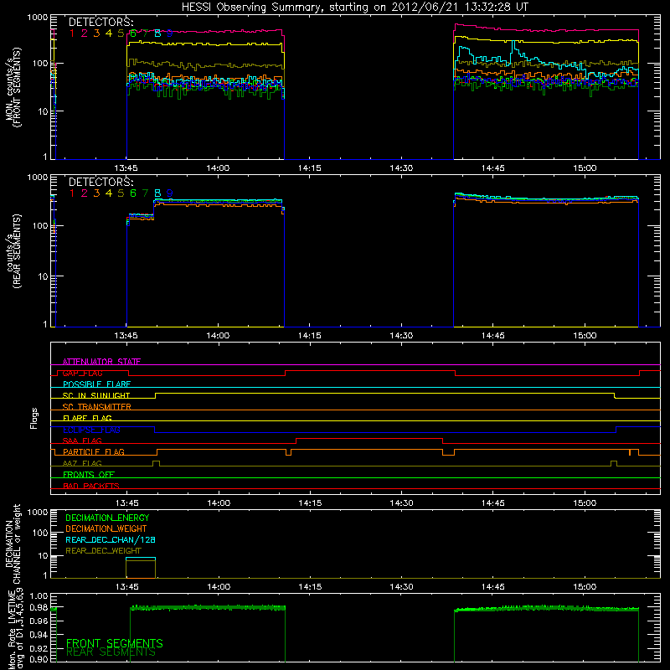670x670 pixels.
Task: Click the 0.98 livetime axis value
Action: (39, 606)
